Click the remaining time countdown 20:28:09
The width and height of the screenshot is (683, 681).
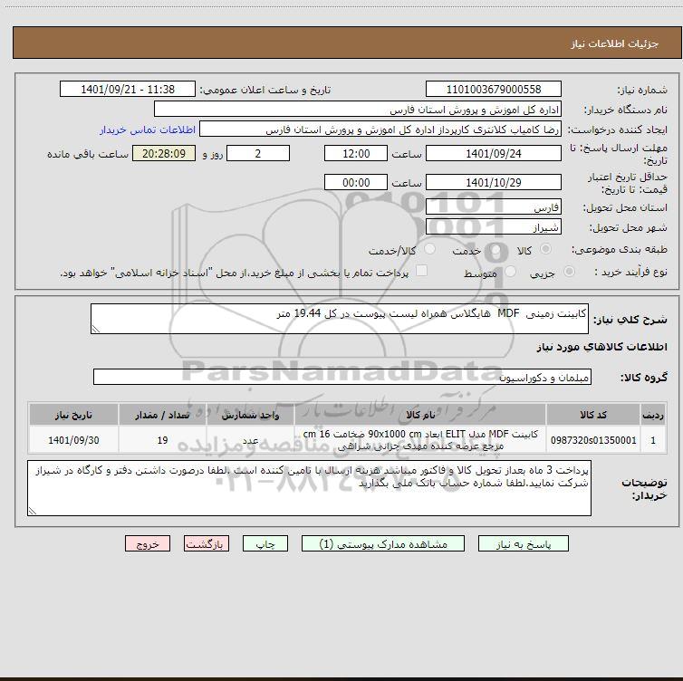click(x=164, y=153)
